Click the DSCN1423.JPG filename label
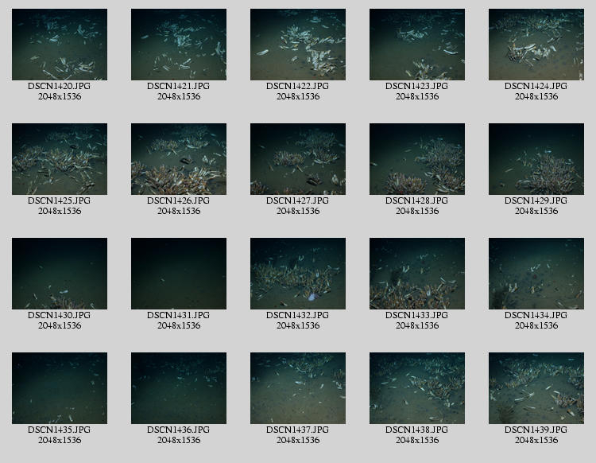The height and width of the screenshot is (463, 596). [416, 86]
